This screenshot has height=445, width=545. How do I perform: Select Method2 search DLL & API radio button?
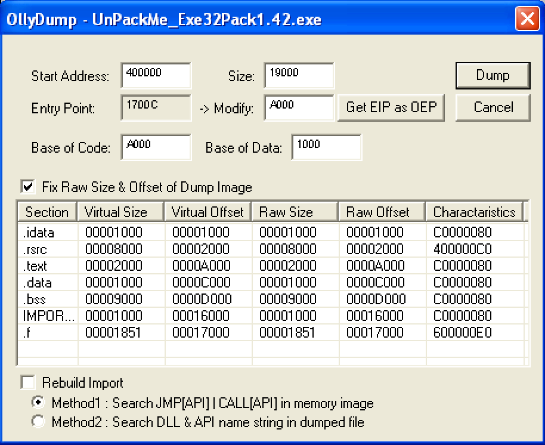pyautogui.click(x=38, y=422)
